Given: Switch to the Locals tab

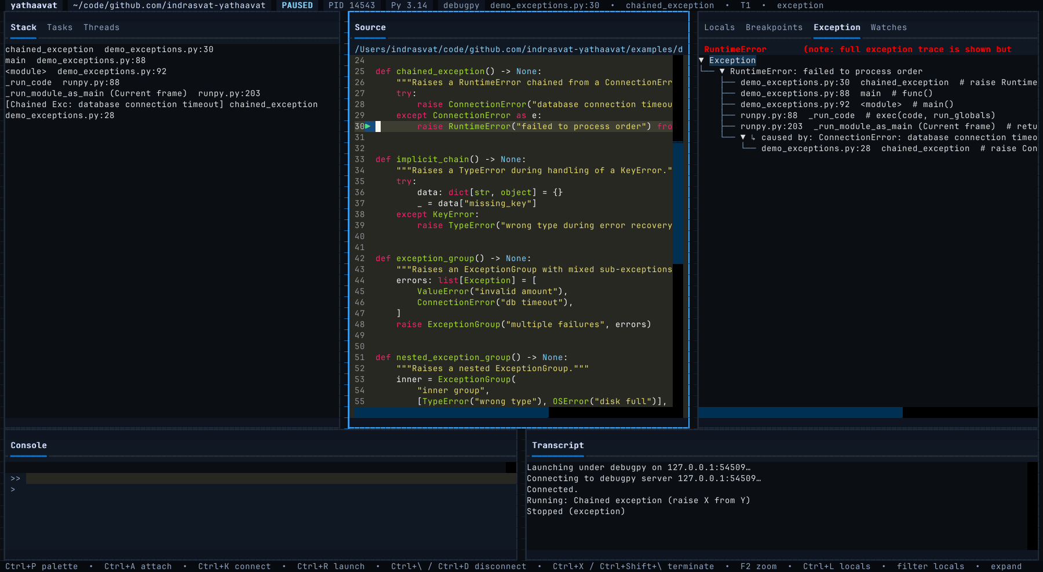Looking at the screenshot, I should (x=719, y=27).
